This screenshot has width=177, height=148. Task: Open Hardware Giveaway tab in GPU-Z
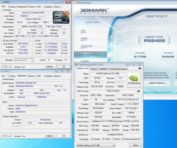pyautogui.click(x=118, y=69)
